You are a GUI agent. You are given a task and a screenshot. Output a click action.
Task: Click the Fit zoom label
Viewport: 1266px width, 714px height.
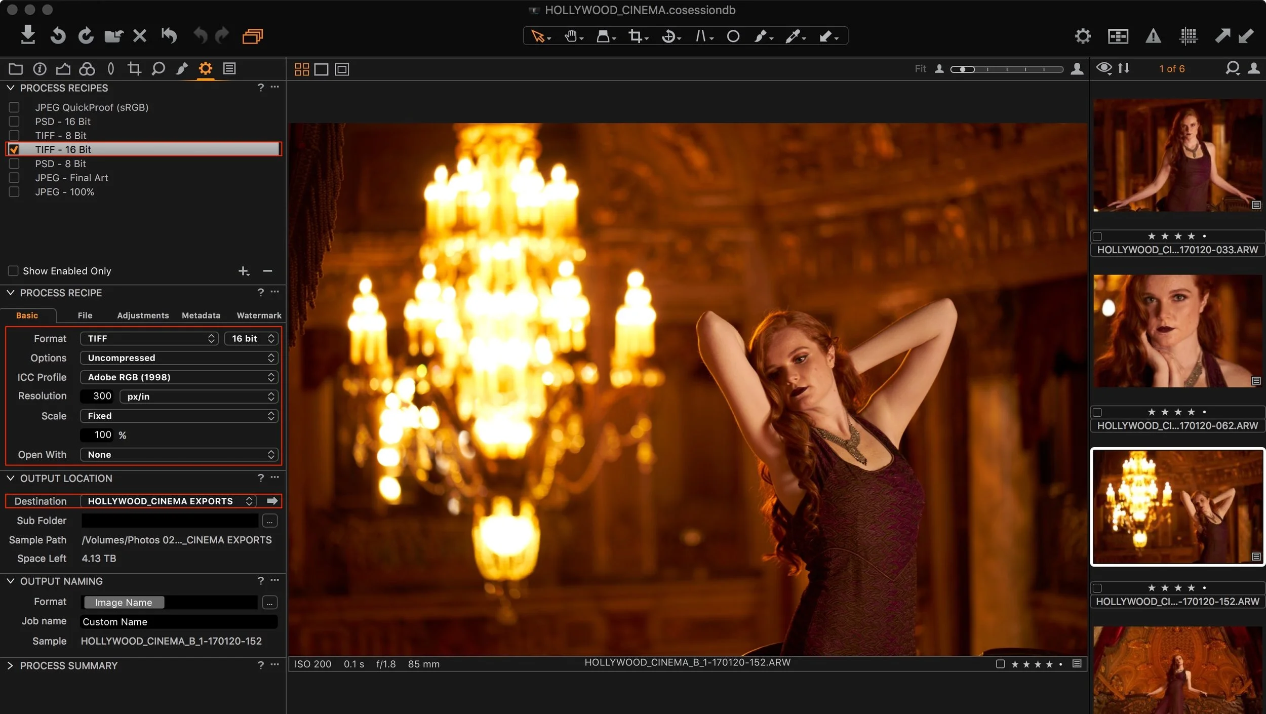(920, 69)
